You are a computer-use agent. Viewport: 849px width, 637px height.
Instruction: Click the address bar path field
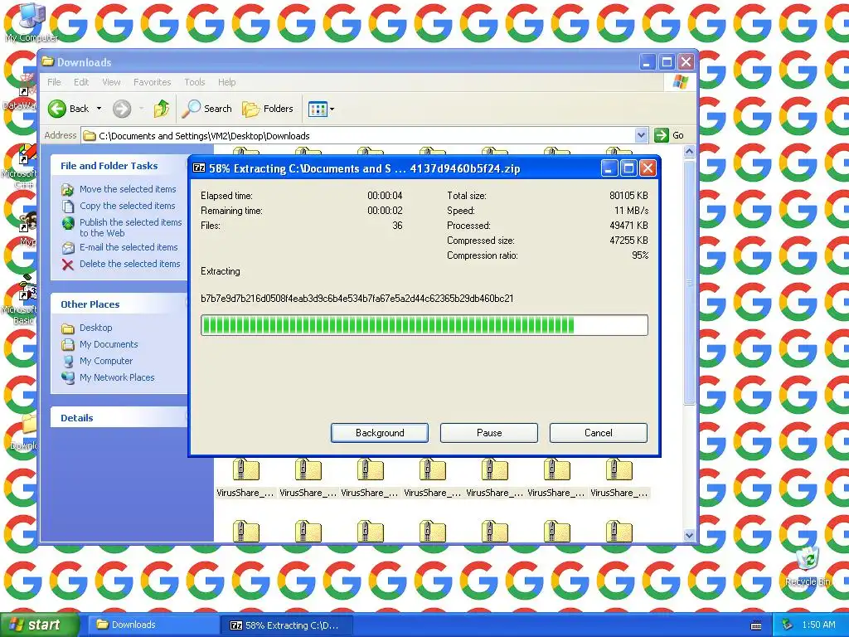358,135
